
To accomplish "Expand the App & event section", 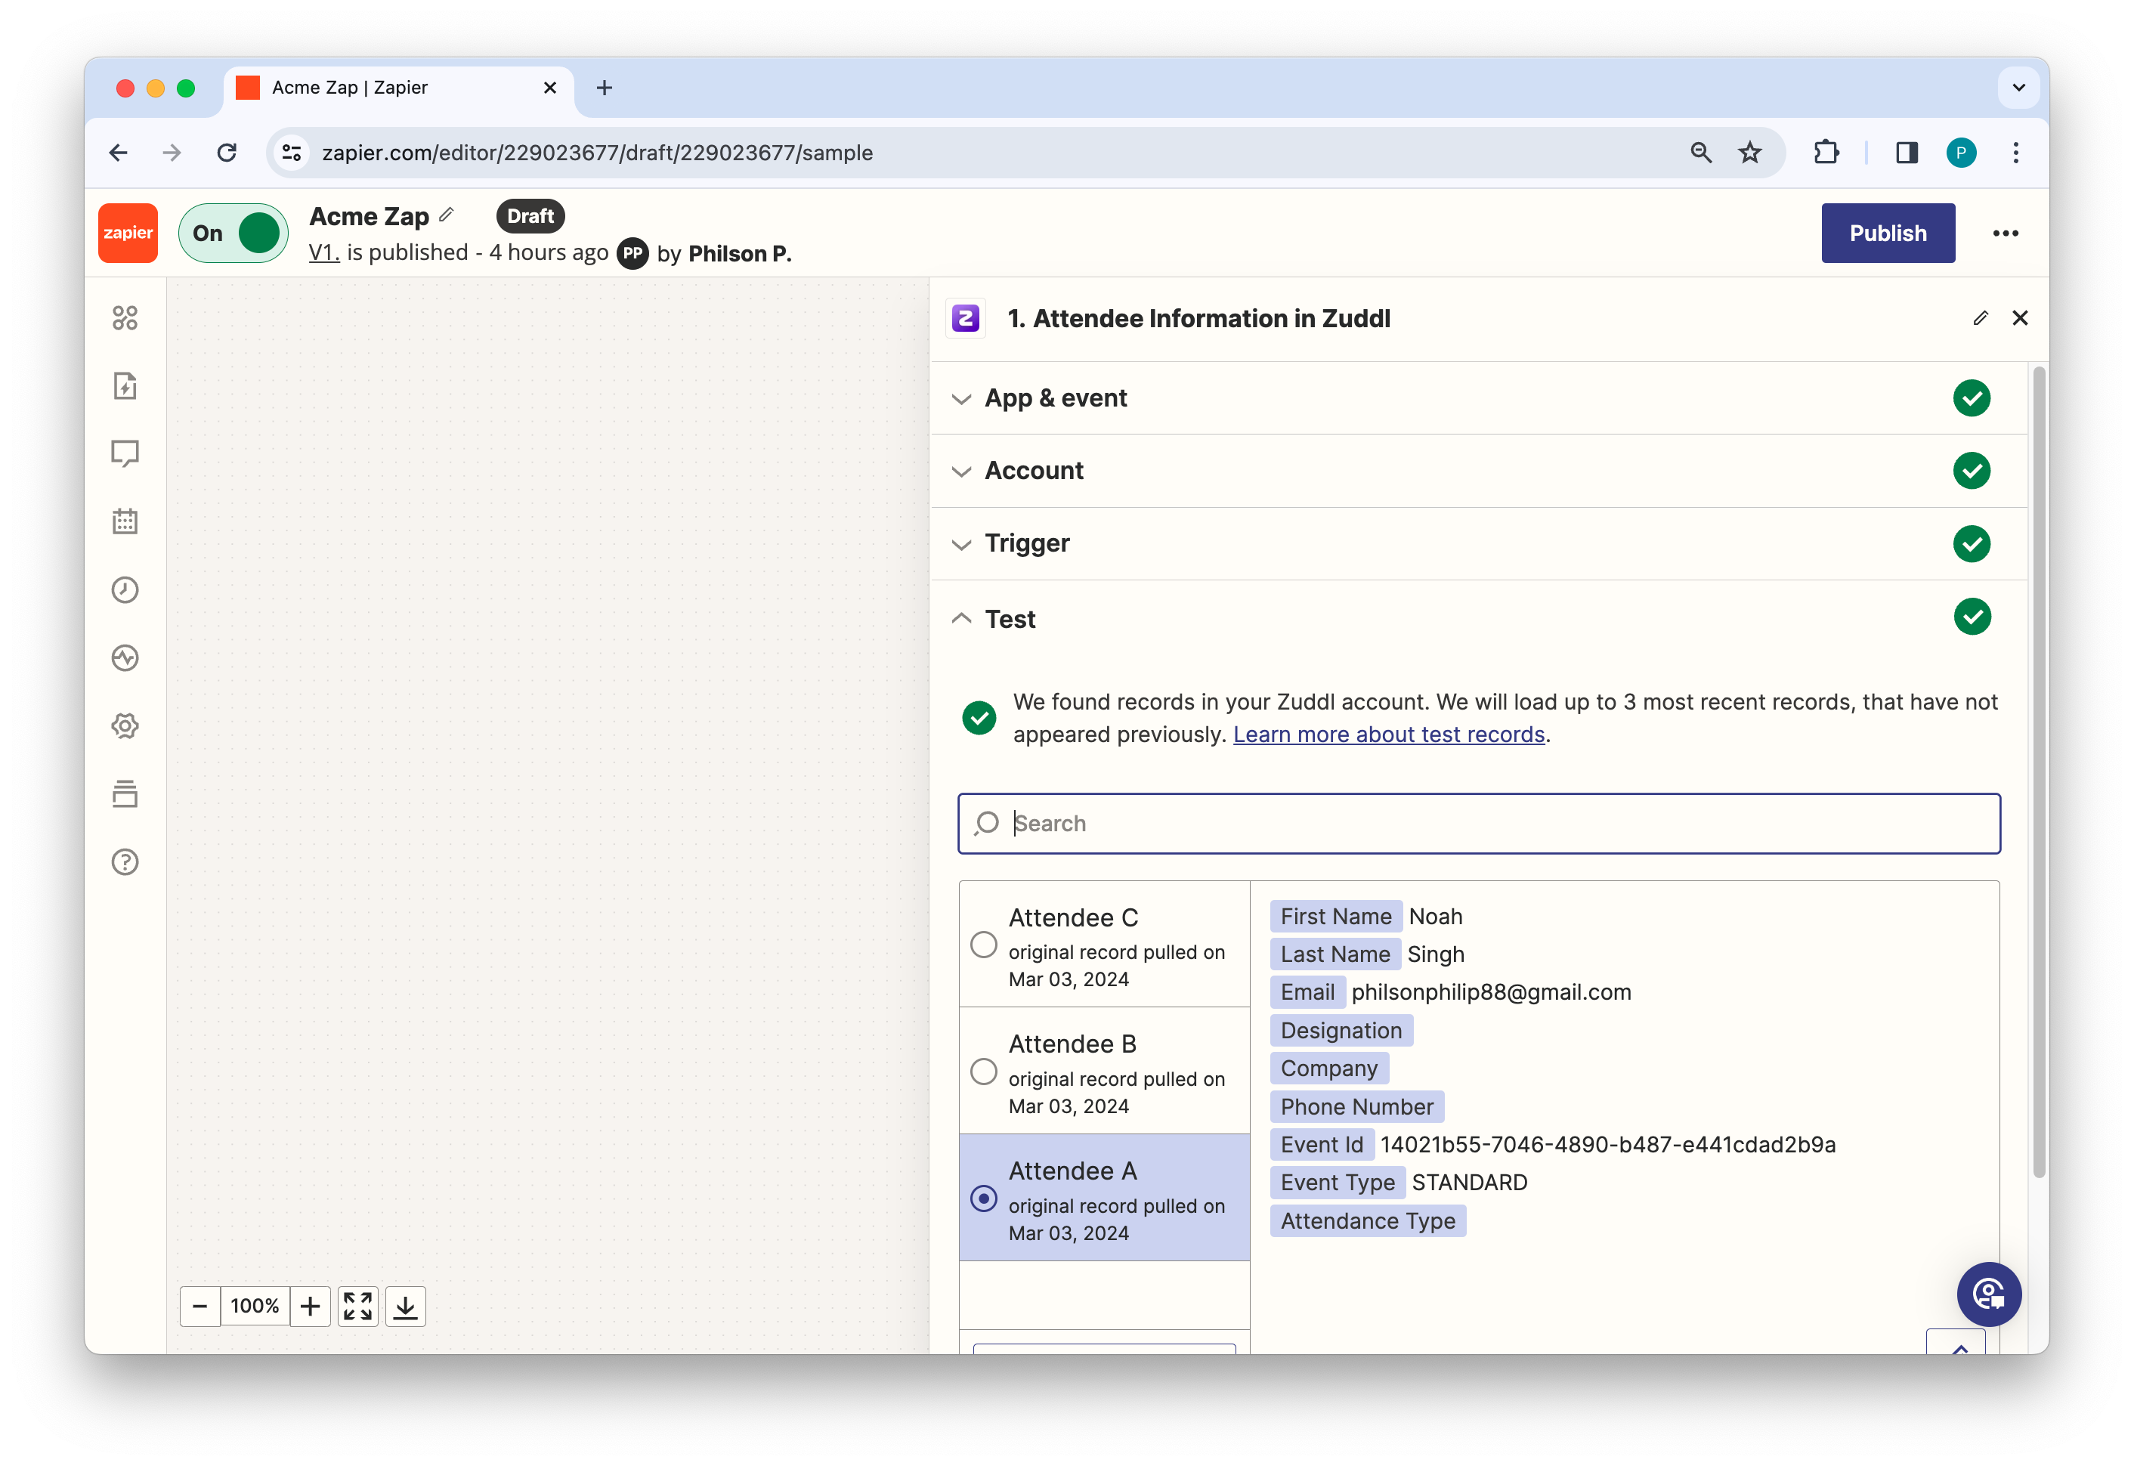I will pyautogui.click(x=1056, y=397).
